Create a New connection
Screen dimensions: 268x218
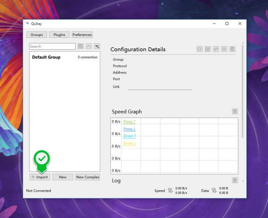(x=63, y=177)
